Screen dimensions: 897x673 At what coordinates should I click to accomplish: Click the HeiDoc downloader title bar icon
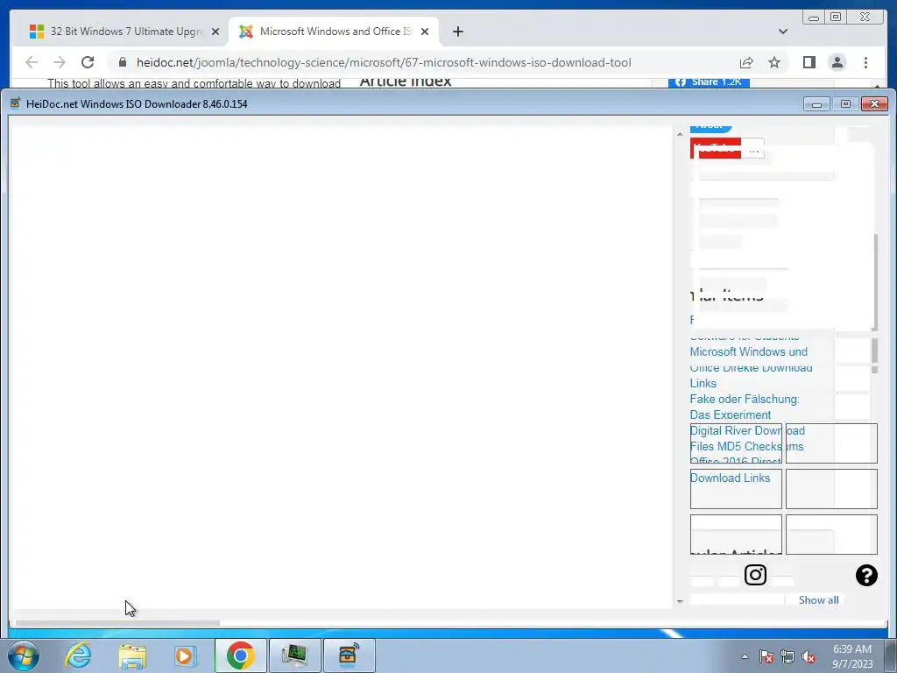pyautogui.click(x=16, y=103)
